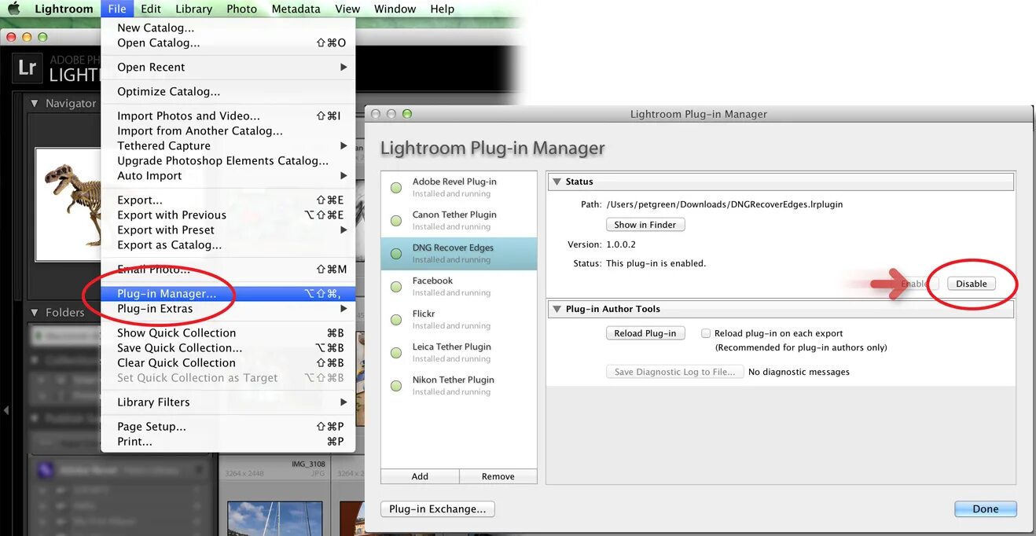Viewport: 1036px width, 536px height.
Task: Choose Open Catalog... menu item
Action: [228, 42]
